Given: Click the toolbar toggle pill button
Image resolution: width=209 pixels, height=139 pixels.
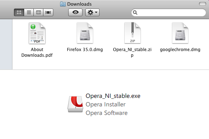Looking at the screenshot, I should click(x=203, y=4).
